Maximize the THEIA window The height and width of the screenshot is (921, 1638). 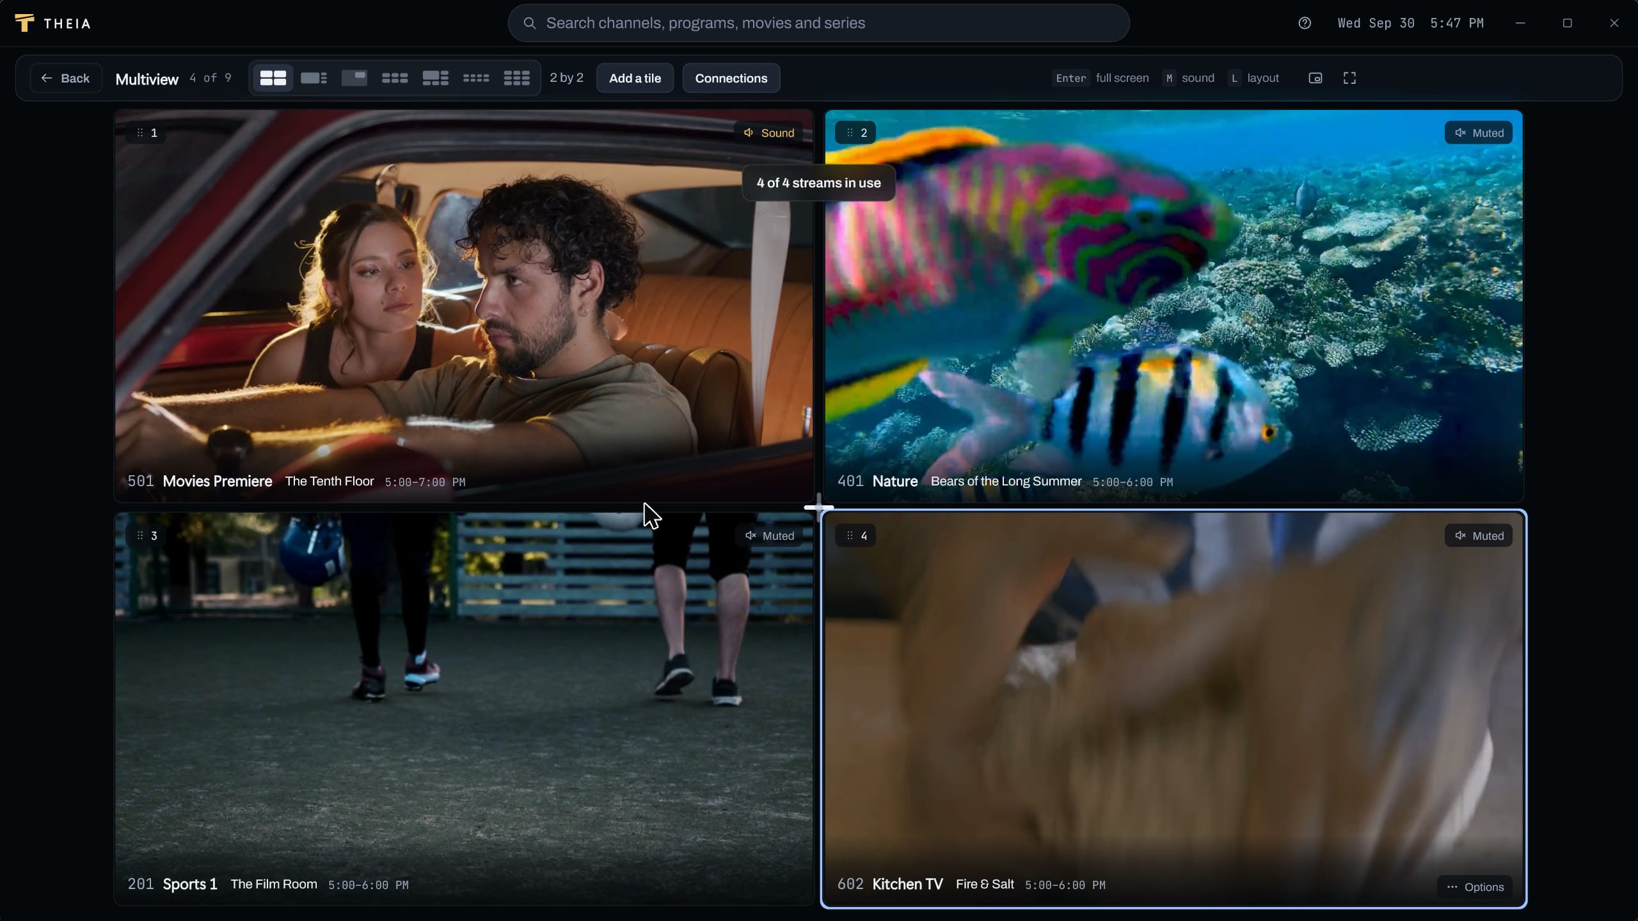(x=1568, y=23)
